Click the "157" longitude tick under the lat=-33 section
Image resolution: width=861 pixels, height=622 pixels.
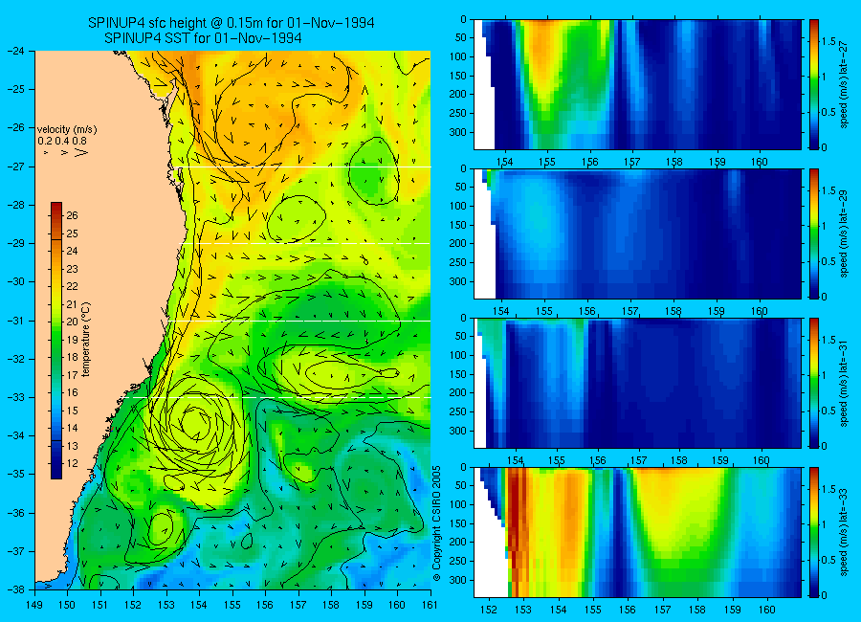click(x=663, y=610)
